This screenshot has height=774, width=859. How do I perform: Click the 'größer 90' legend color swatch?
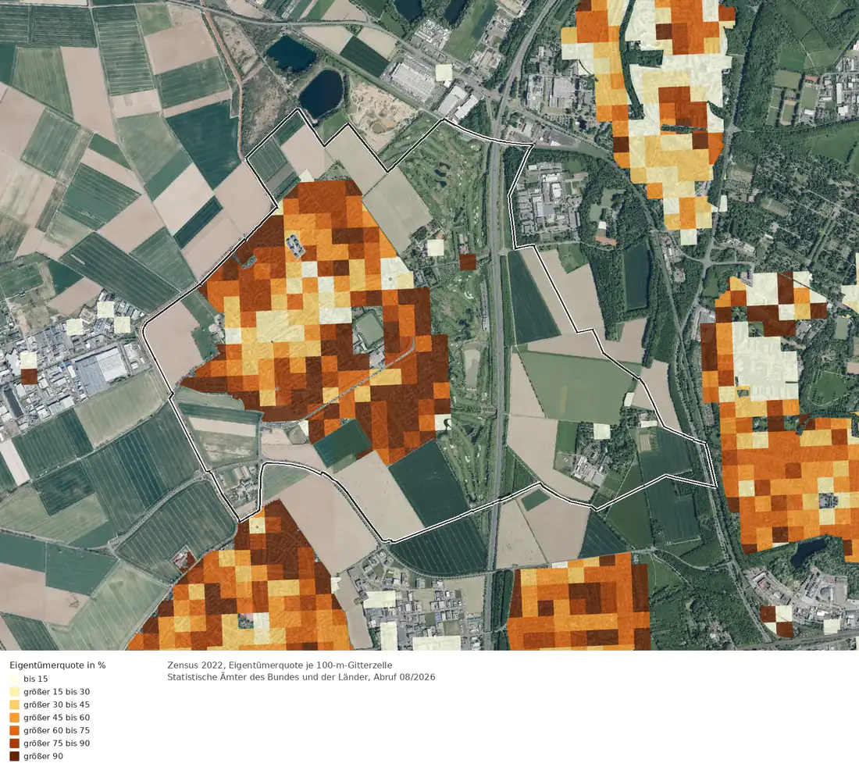tap(14, 756)
